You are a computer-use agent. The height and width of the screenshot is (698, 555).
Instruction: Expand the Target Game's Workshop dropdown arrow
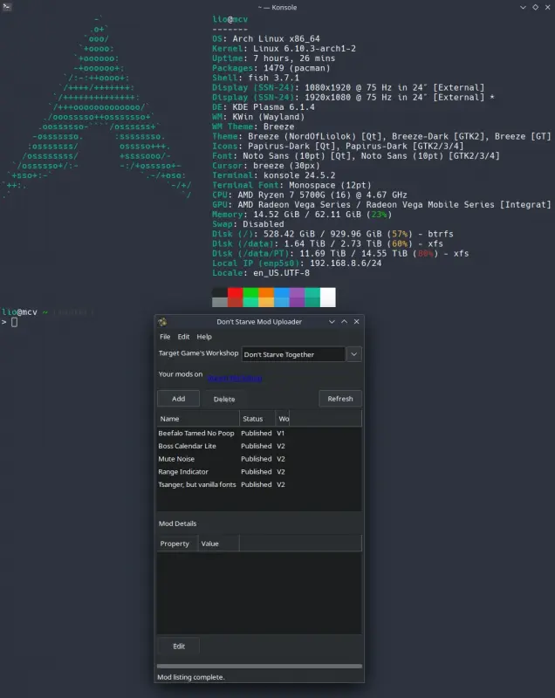point(353,354)
